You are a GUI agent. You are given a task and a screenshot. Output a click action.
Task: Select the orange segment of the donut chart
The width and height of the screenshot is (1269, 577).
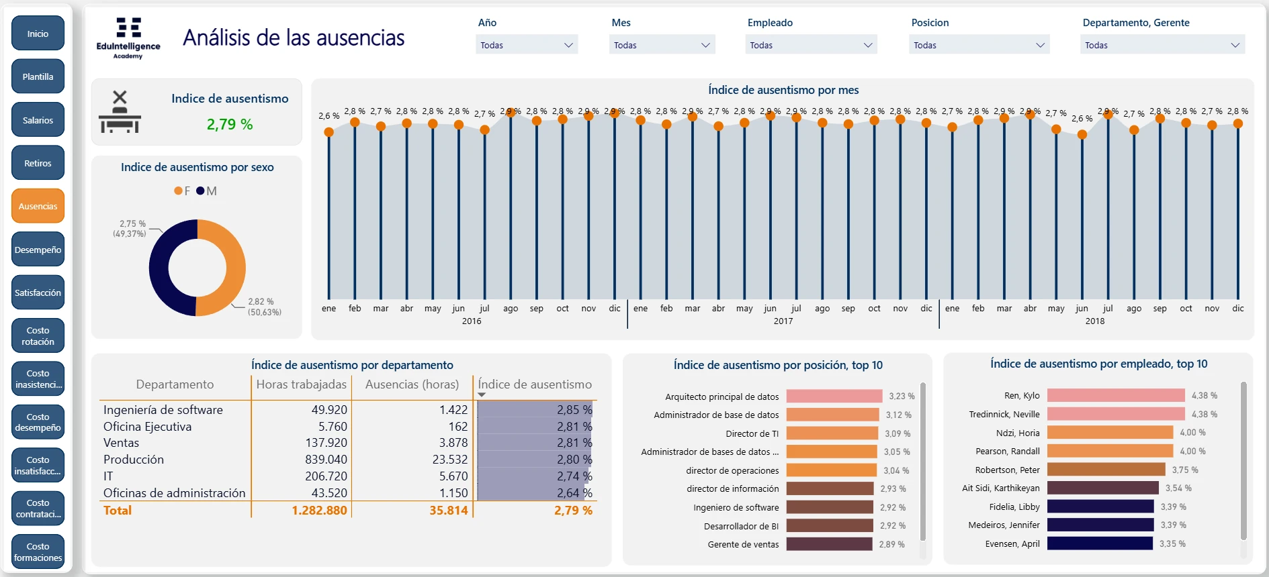click(234, 268)
